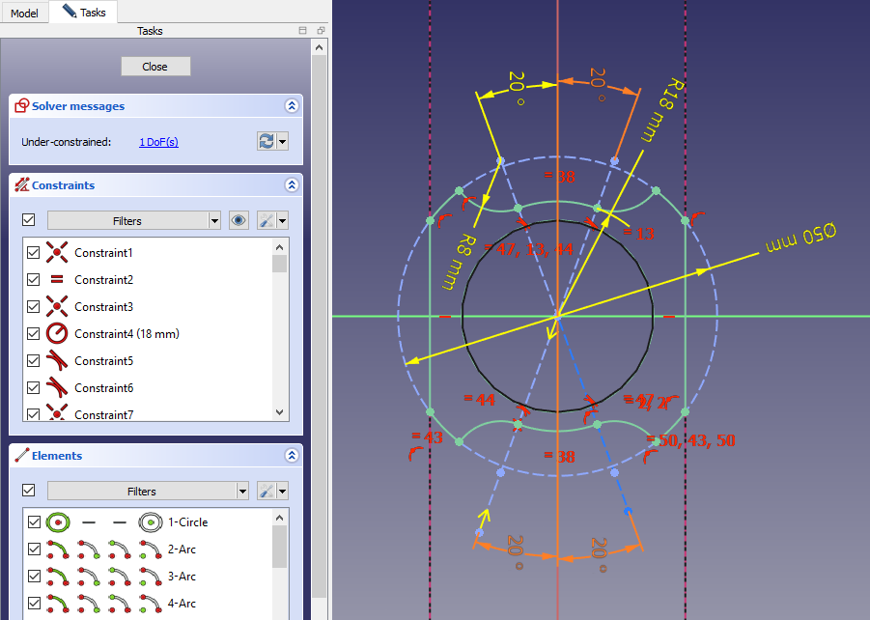The height and width of the screenshot is (620, 870).
Task: Click the Constraint2 equal constraint icon
Action: 57,280
